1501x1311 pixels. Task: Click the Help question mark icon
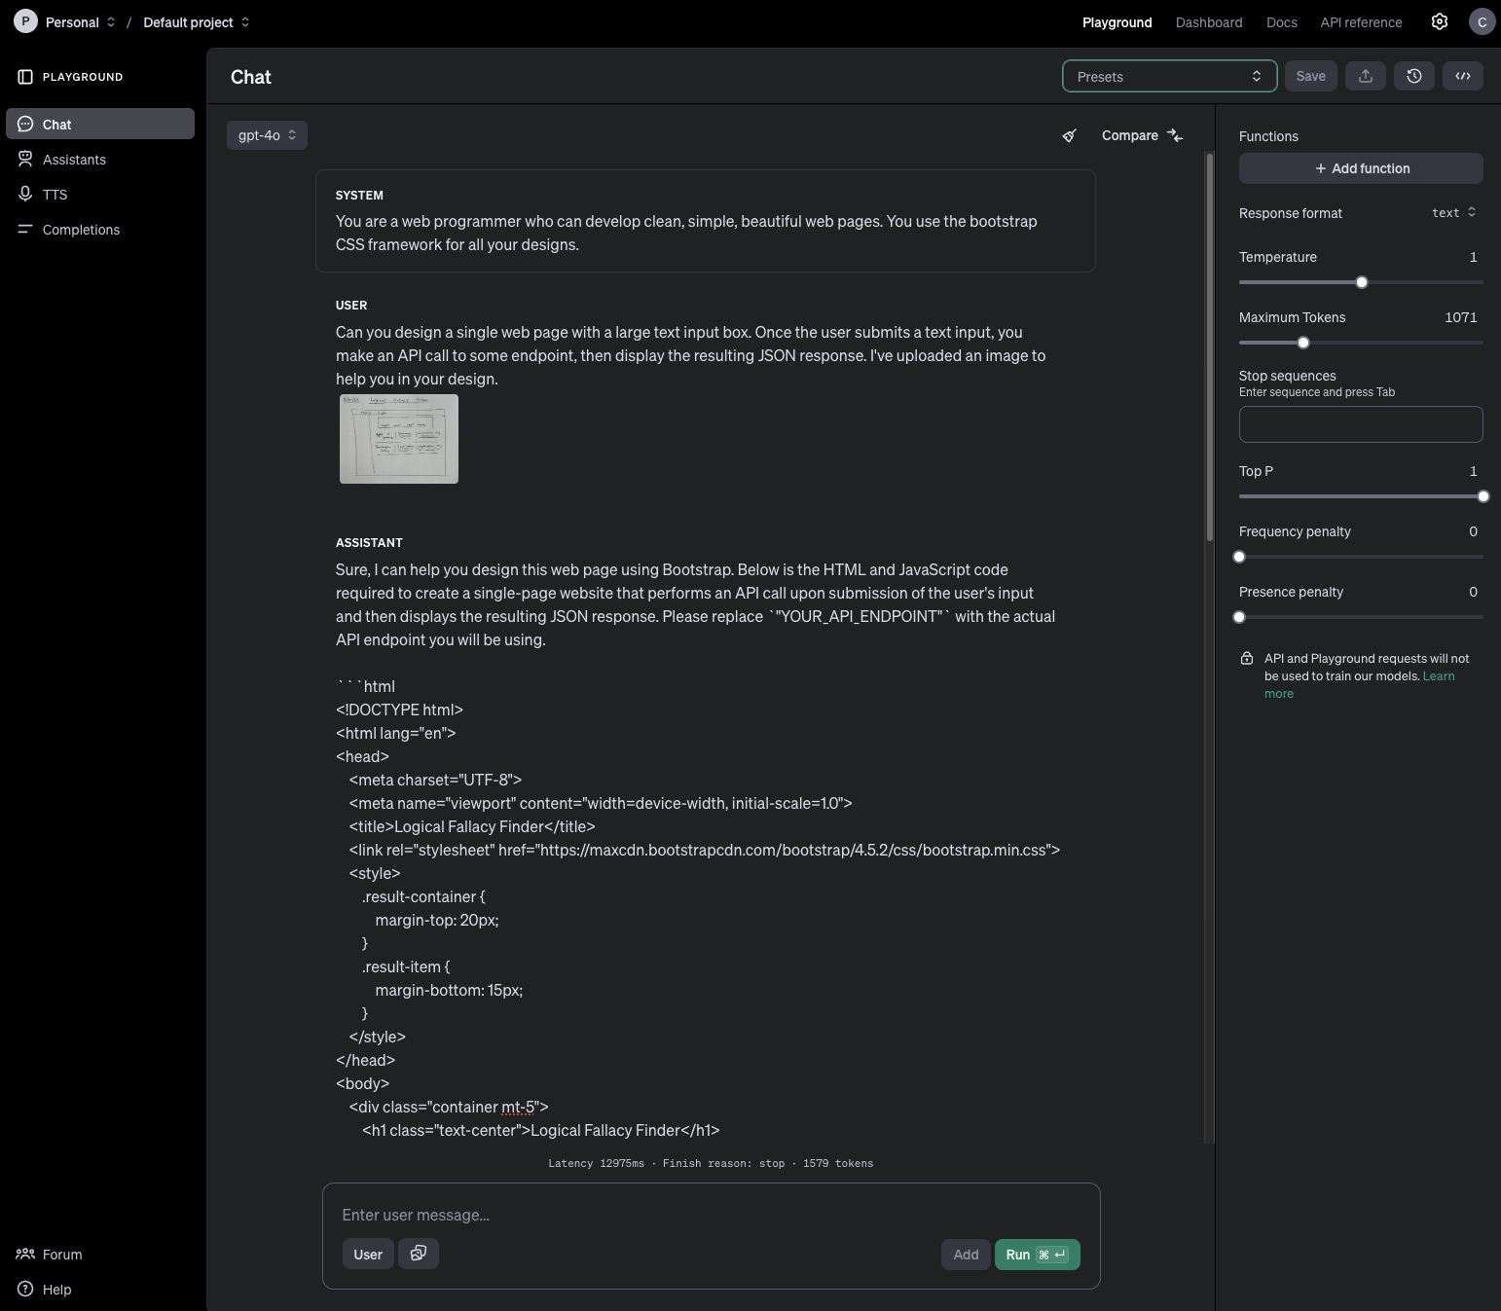[x=25, y=1289]
